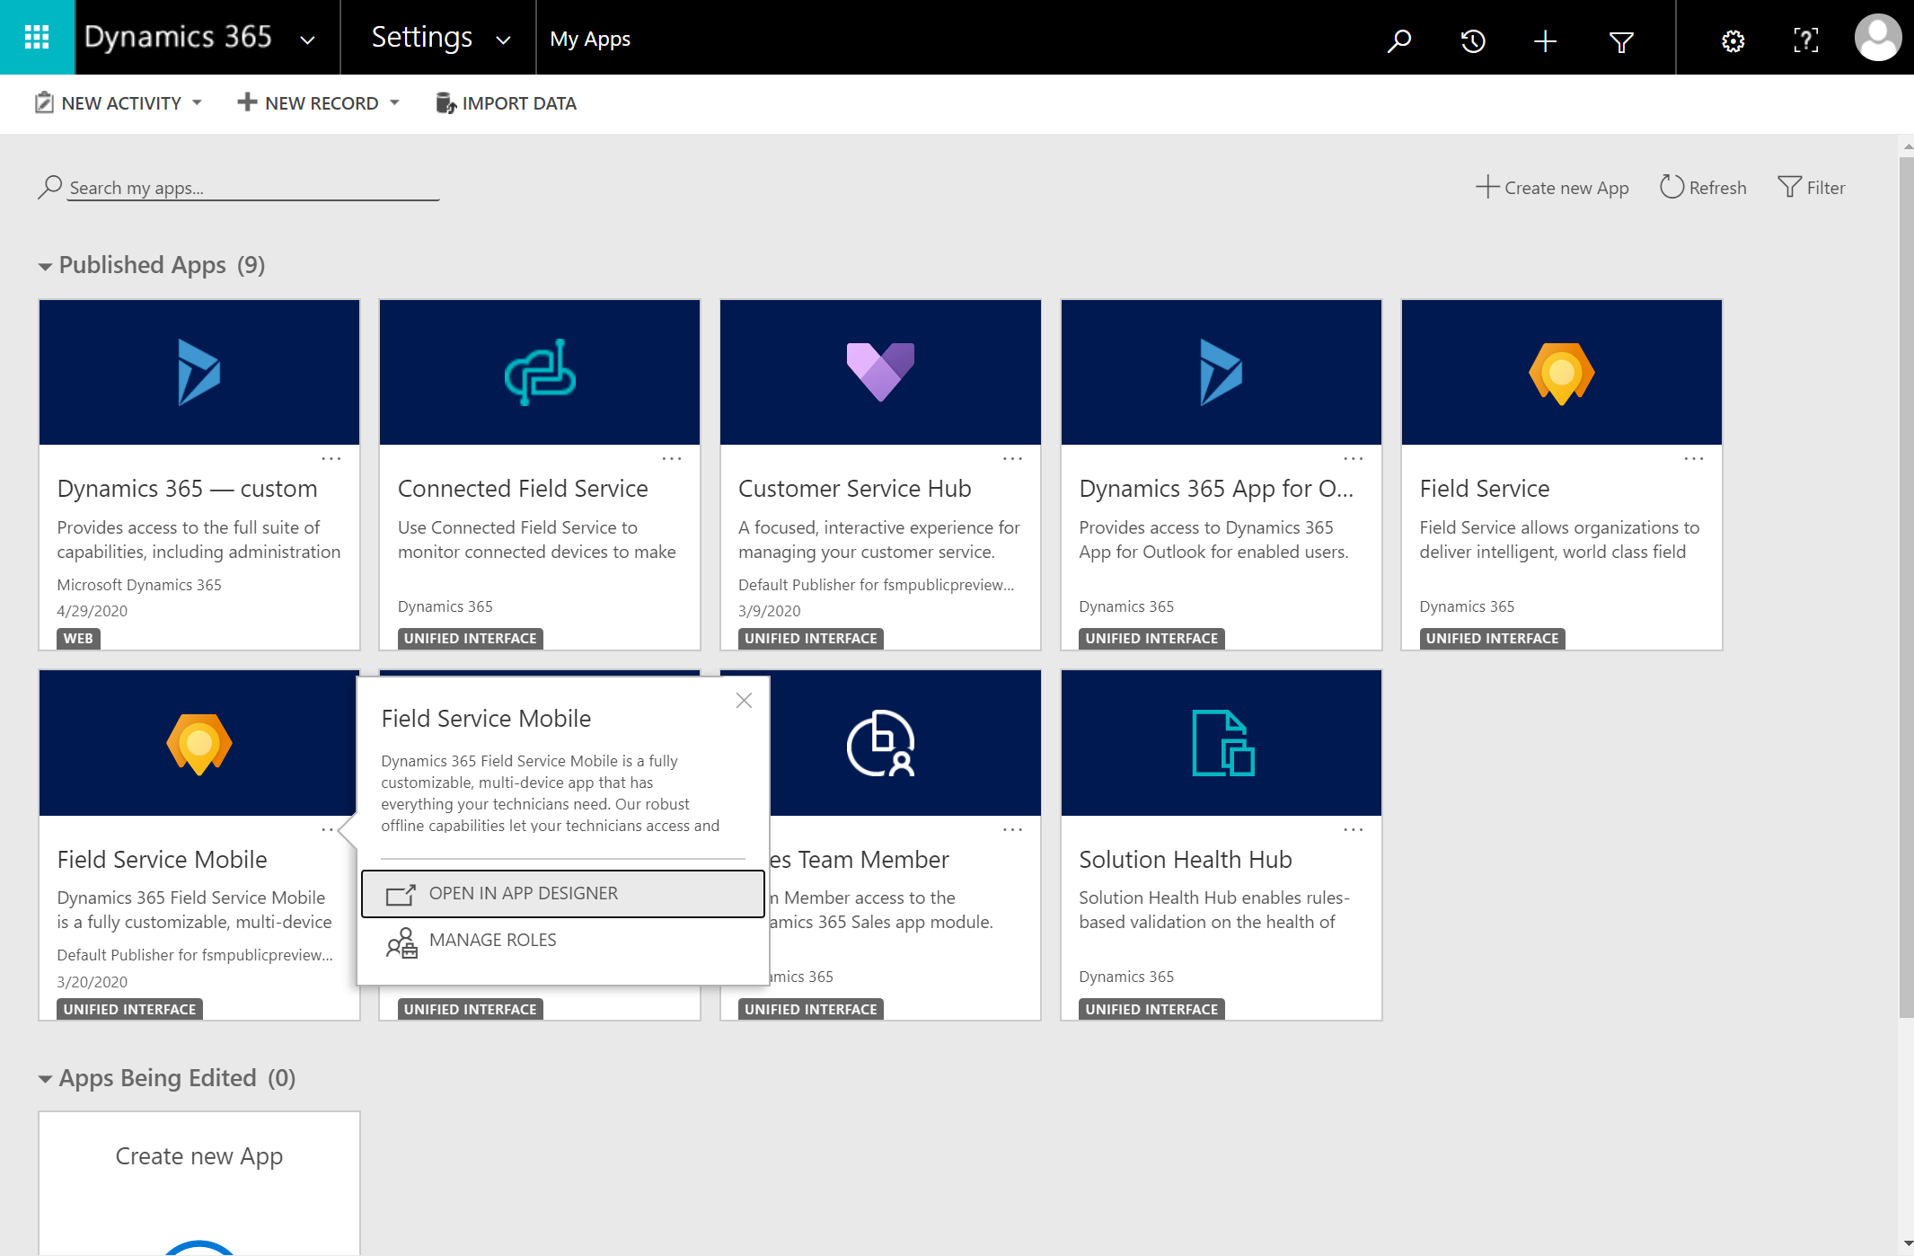1914x1256 pixels.
Task: Expand the Dynamics 365 dropdown chevron
Action: tap(307, 40)
